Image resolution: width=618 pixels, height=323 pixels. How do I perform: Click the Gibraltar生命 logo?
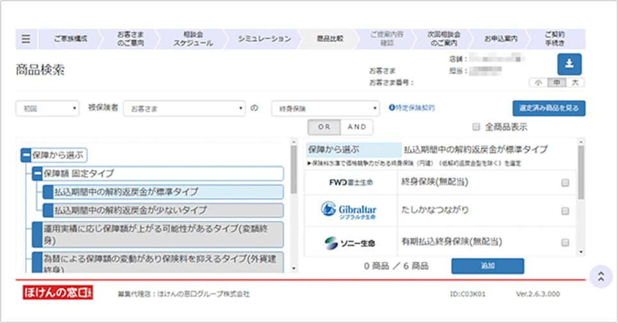[349, 211]
